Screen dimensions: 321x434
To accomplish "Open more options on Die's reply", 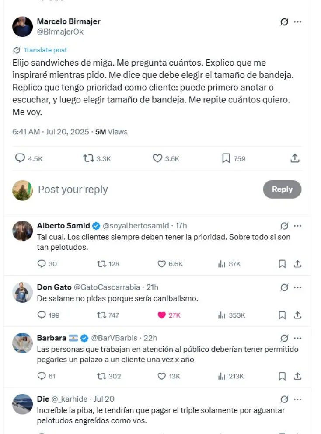I will click(x=298, y=399).
